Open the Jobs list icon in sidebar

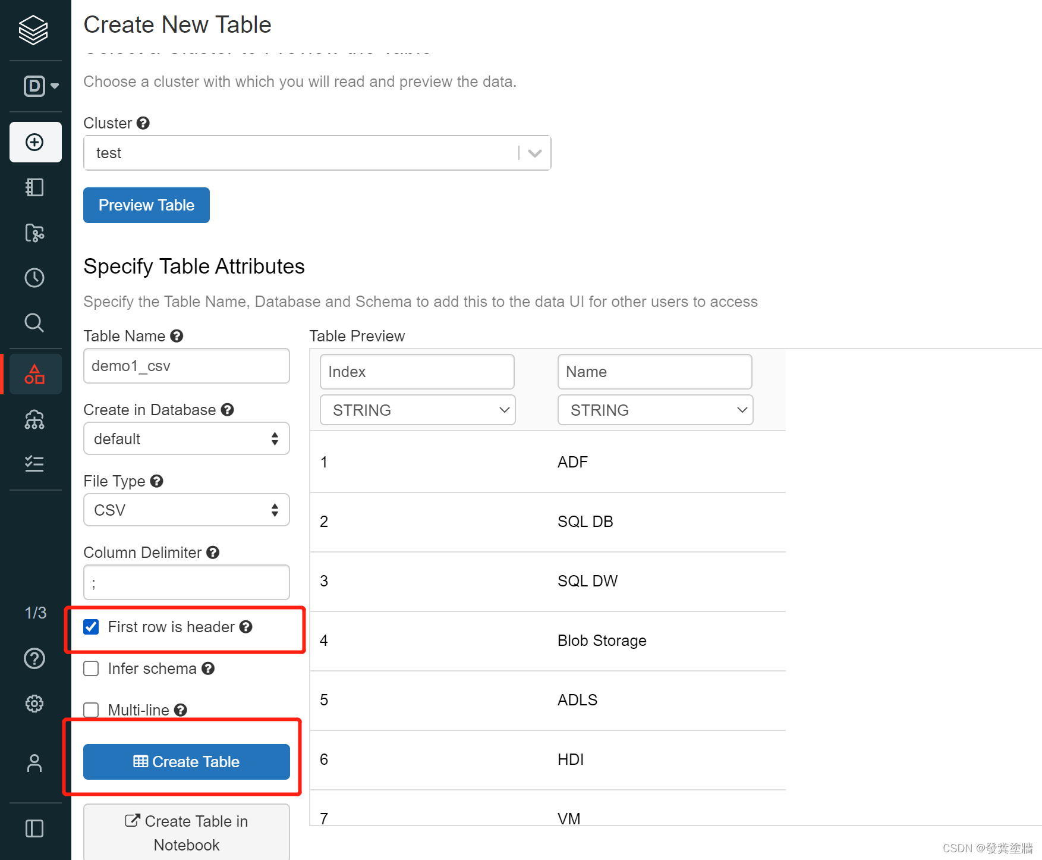point(34,463)
